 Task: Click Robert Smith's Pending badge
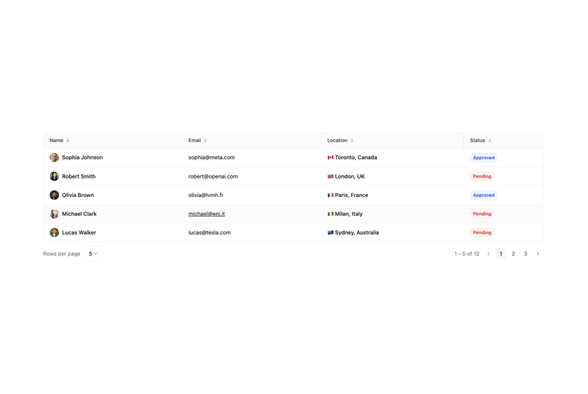(x=482, y=176)
